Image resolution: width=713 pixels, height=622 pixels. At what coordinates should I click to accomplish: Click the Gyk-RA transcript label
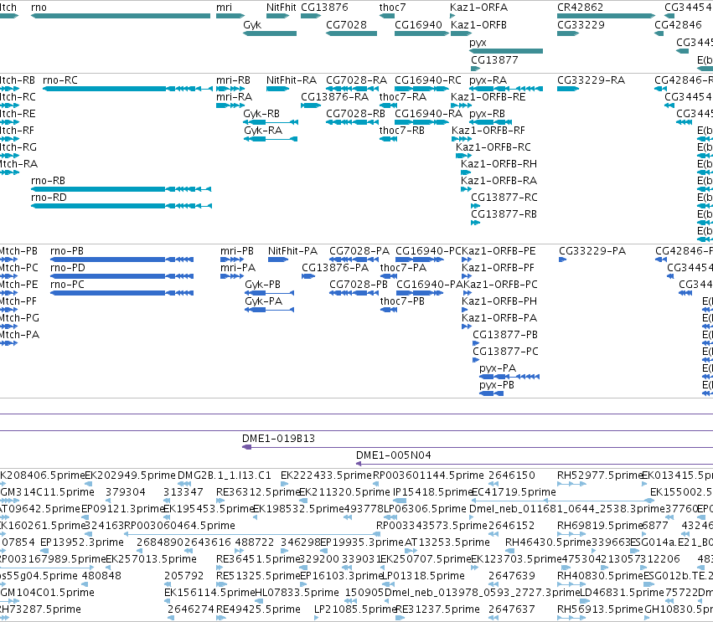tap(263, 131)
